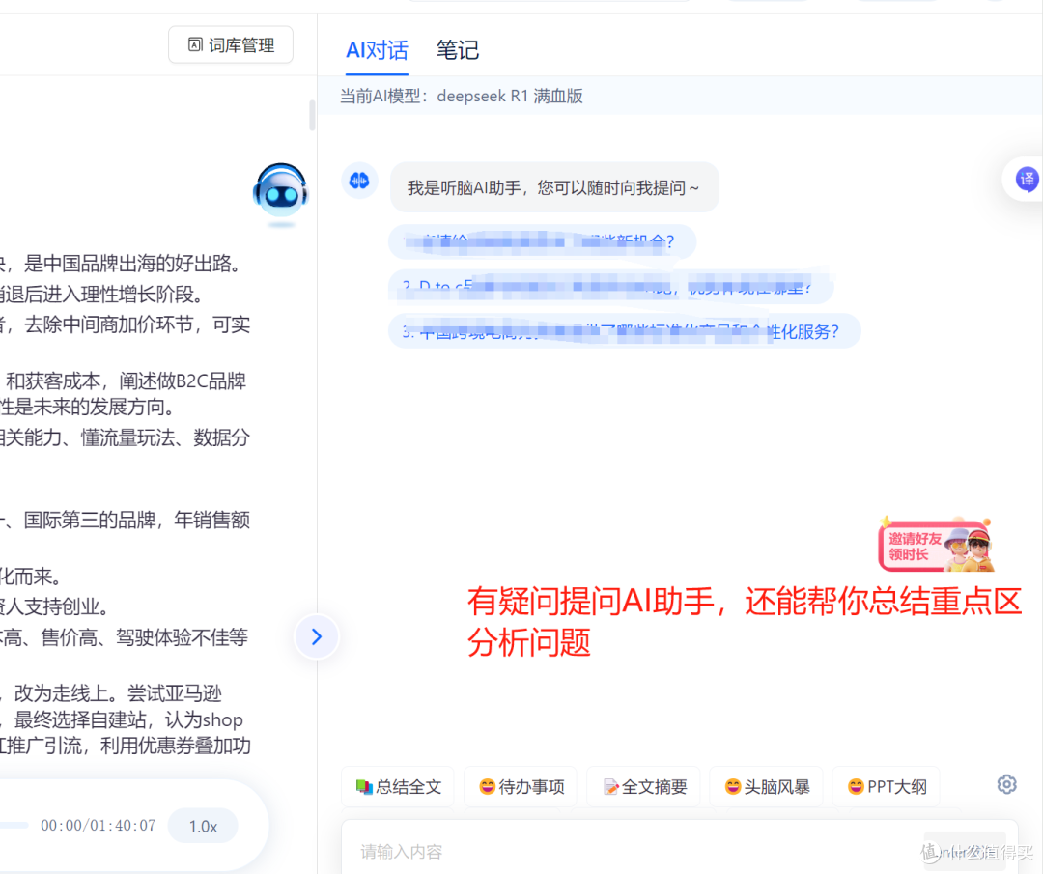Select the second suggested question starting with 2.
The image size is (1043, 874).
click(610, 286)
